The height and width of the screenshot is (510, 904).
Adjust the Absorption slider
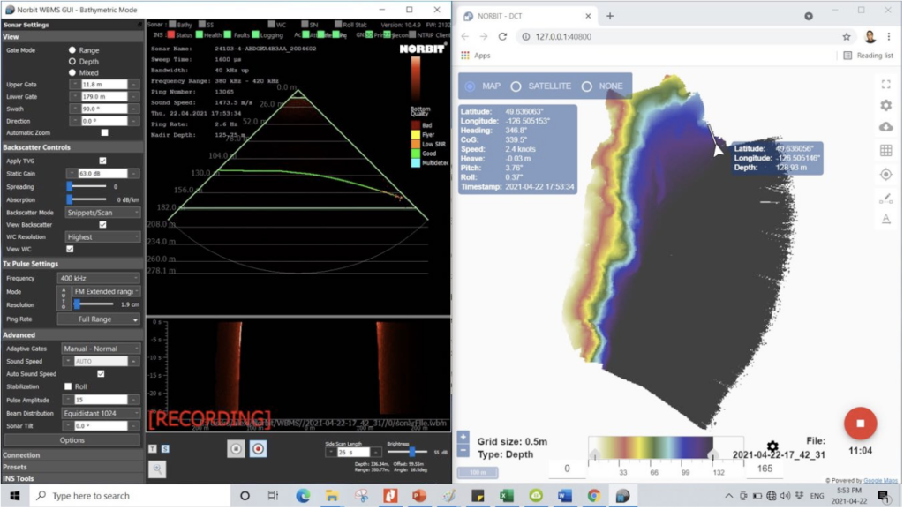tap(87, 199)
